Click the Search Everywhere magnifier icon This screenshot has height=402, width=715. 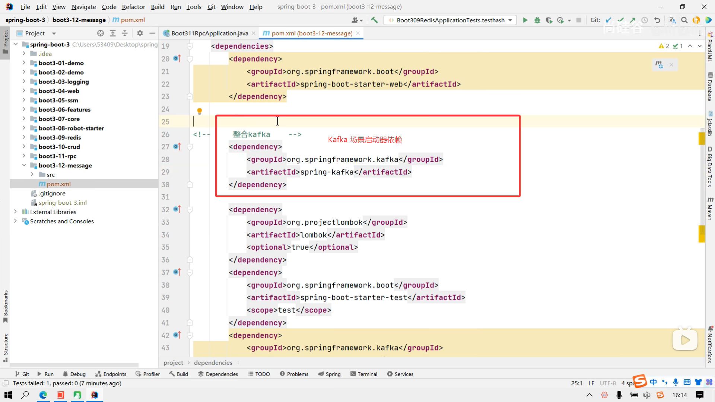pyautogui.click(x=684, y=20)
